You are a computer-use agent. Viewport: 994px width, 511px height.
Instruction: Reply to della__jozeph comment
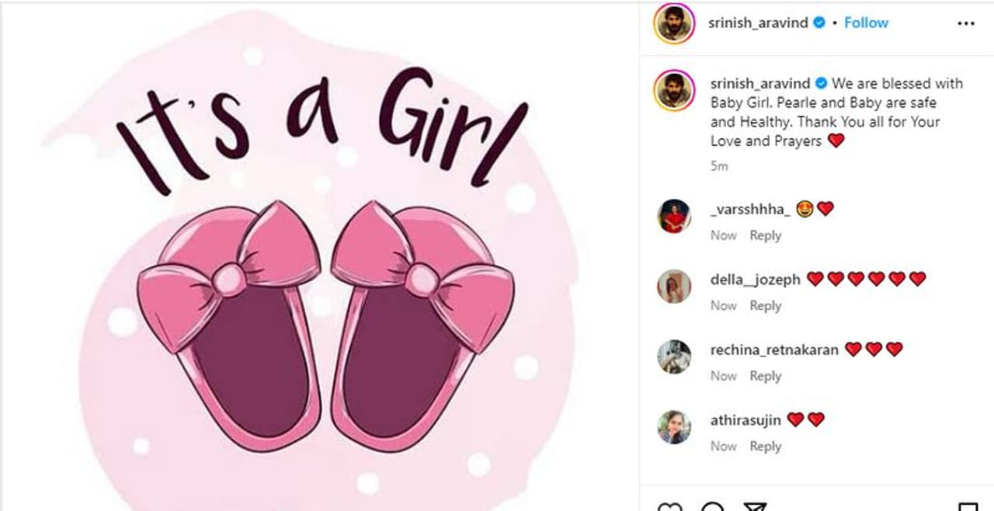(x=765, y=306)
